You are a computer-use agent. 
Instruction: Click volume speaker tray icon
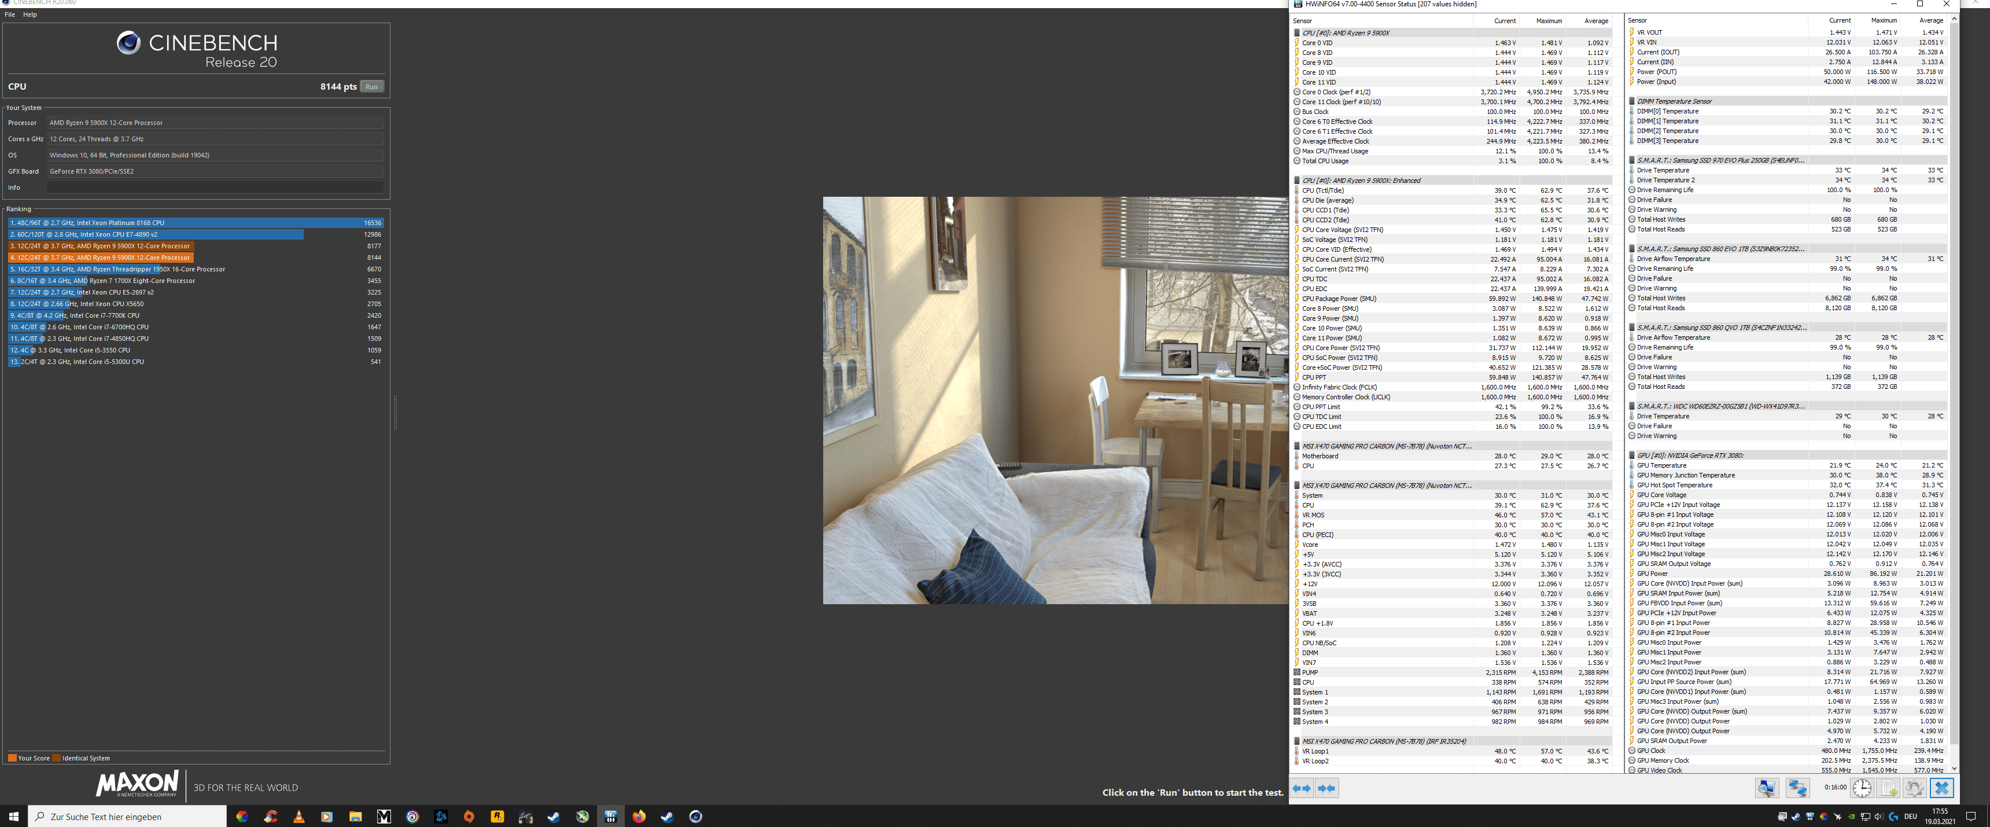point(1880,816)
